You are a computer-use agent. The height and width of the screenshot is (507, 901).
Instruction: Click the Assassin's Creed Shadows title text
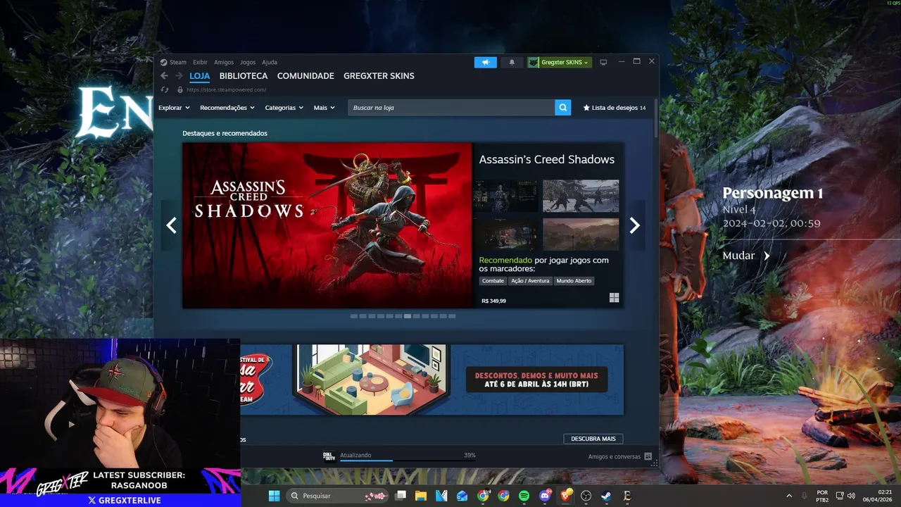[x=547, y=160]
